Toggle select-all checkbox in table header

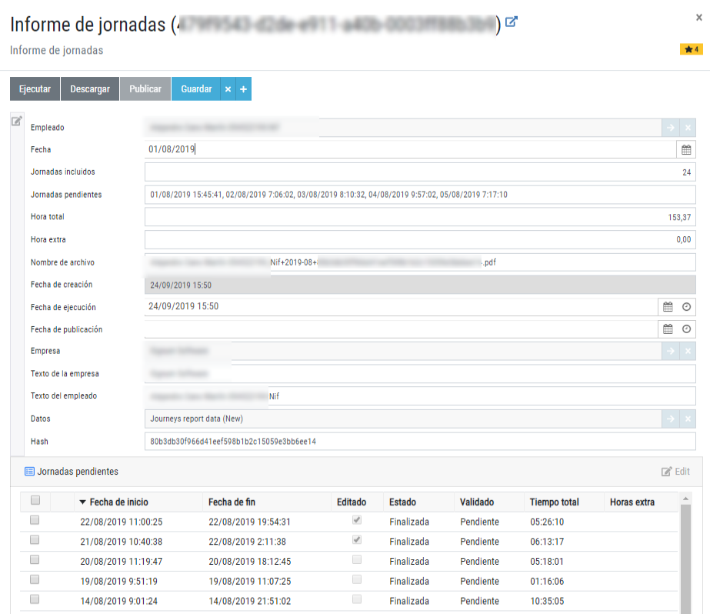(35, 500)
